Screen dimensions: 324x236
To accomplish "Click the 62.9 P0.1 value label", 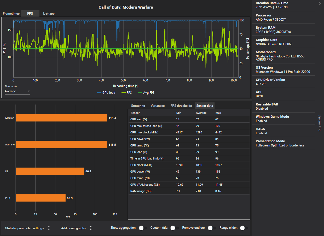I will click(x=70, y=198).
